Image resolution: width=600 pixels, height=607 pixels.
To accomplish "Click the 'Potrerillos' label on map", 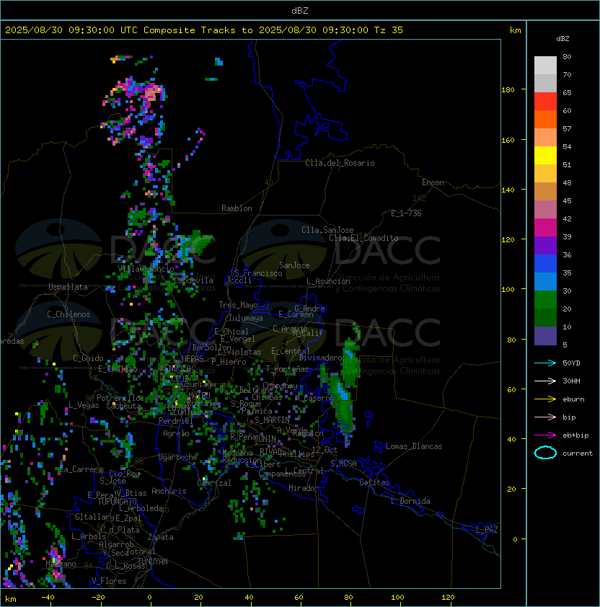I will 120,398.
